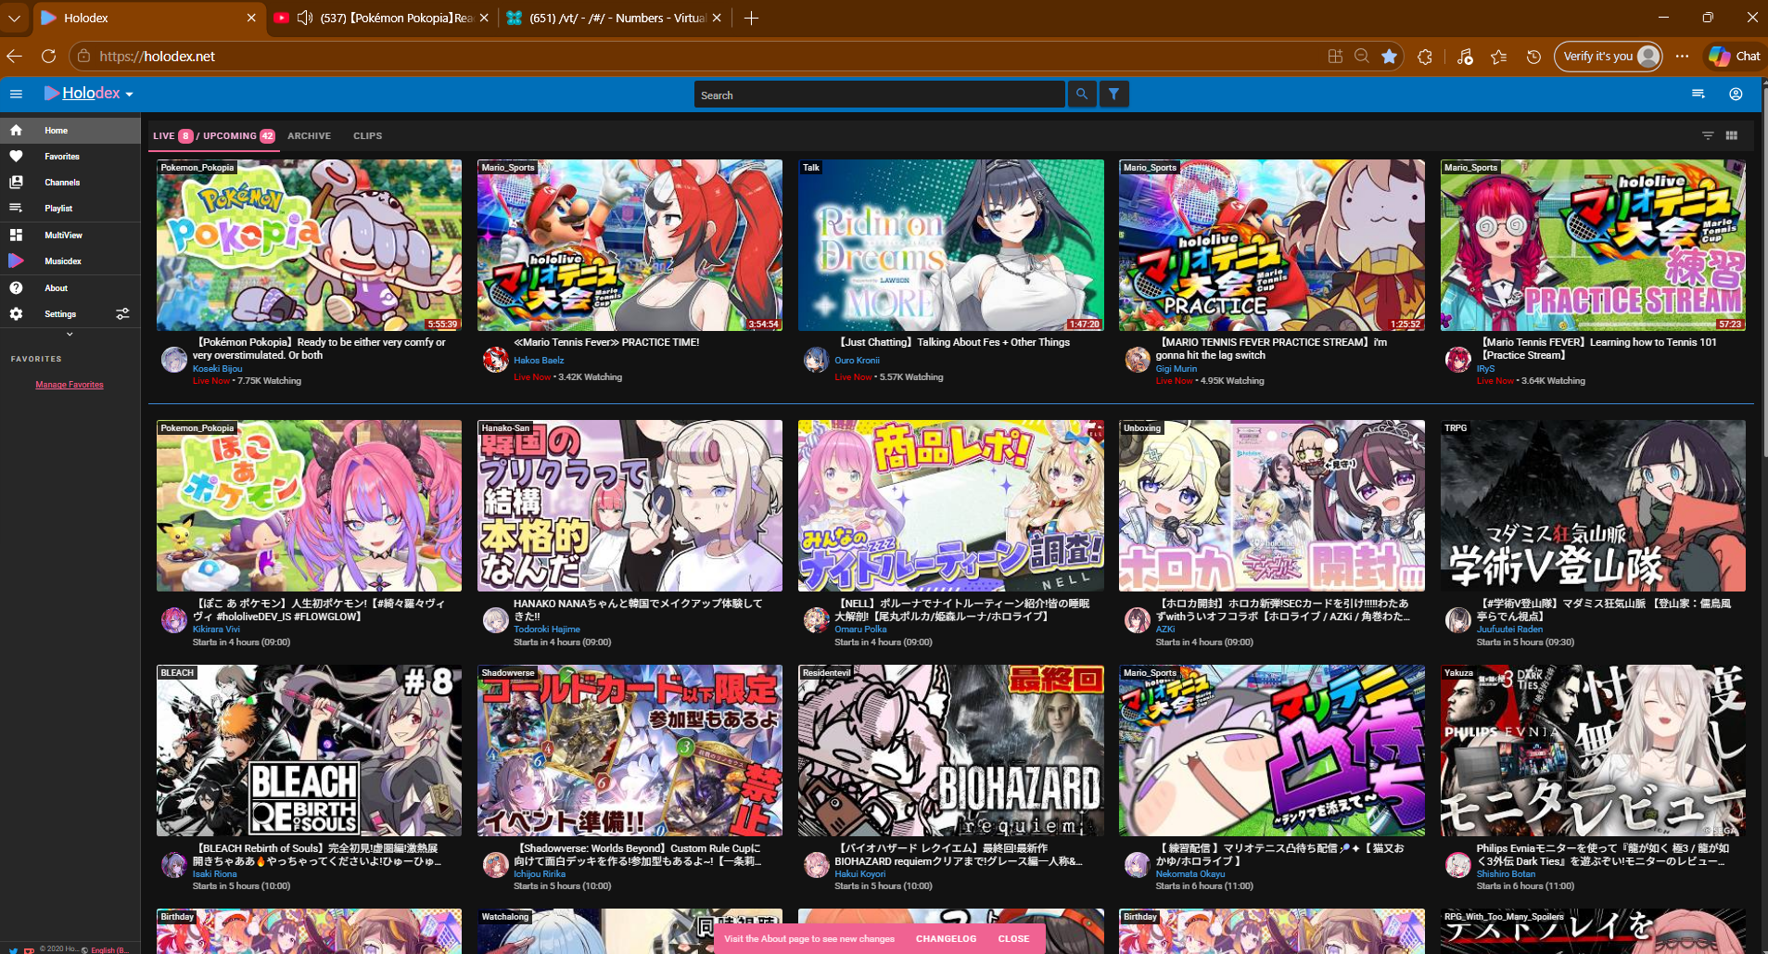Open the hamburger navigation menu
This screenshot has width=1768, height=954.
point(16,94)
